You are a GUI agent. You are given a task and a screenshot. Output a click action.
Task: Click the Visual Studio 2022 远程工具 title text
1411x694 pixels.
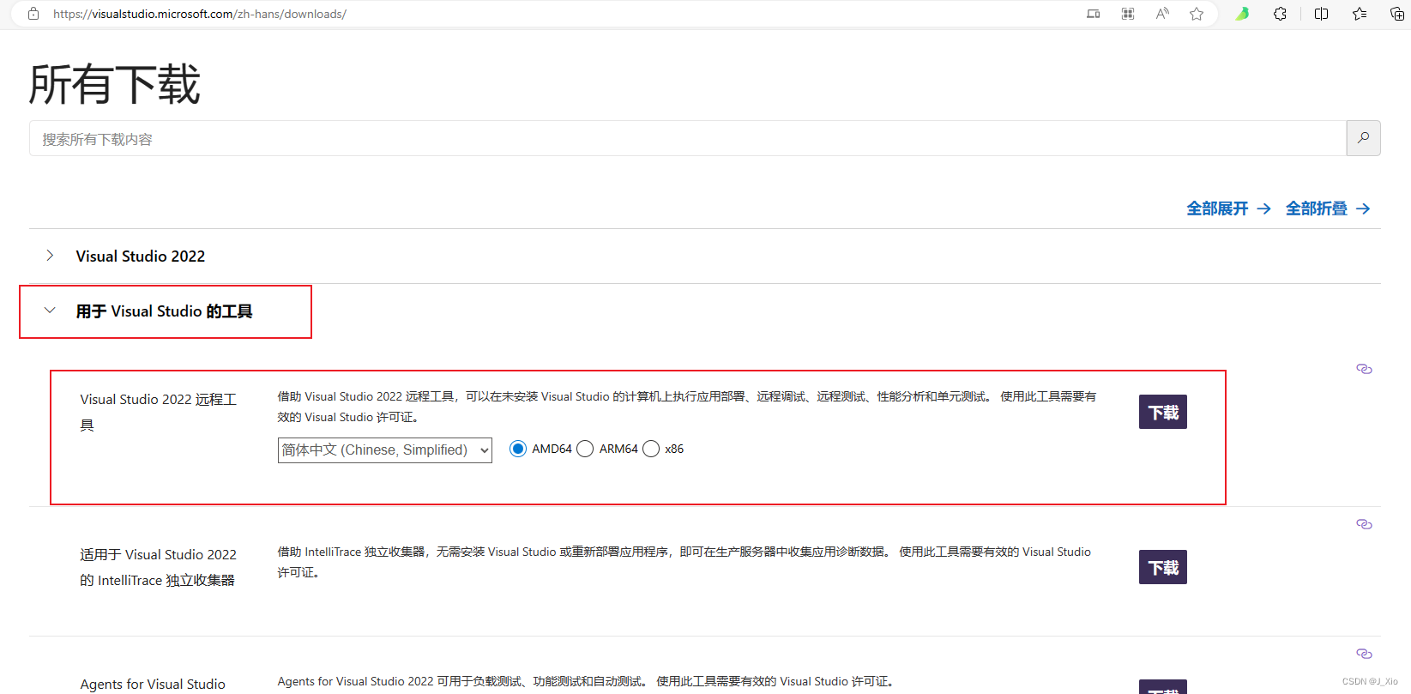point(159,412)
